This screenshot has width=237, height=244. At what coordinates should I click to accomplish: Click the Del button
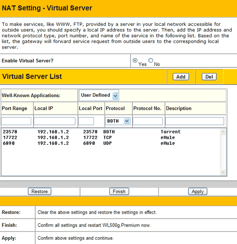click(x=209, y=77)
